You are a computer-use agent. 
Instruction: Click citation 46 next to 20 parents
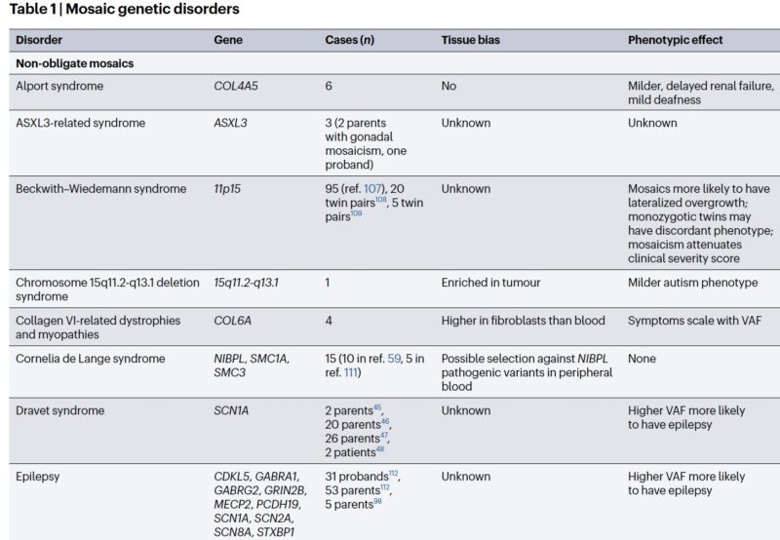(x=385, y=421)
